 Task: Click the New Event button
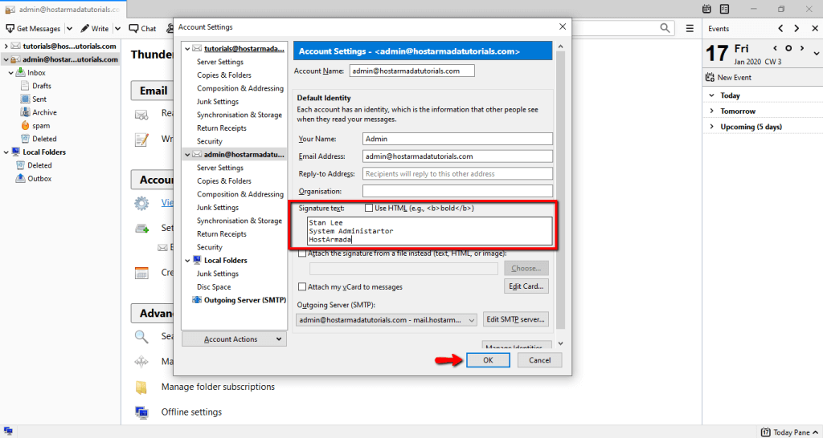point(729,78)
